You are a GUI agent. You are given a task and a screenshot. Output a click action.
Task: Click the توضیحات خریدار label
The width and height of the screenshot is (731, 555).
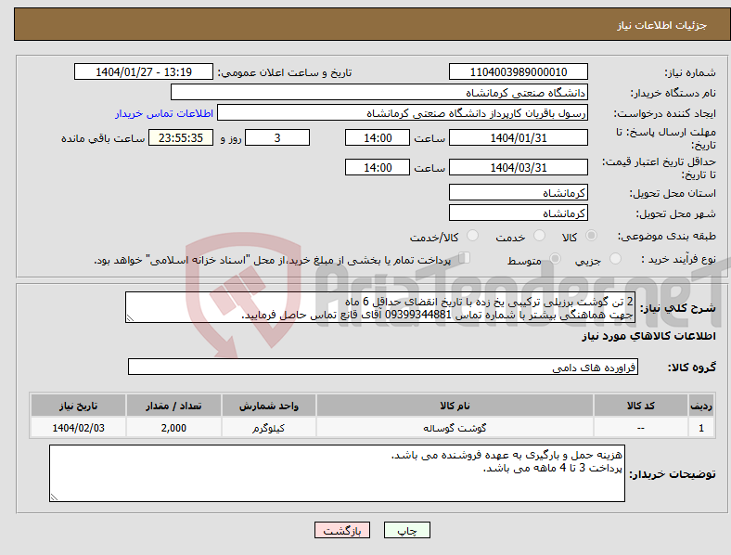673,474
